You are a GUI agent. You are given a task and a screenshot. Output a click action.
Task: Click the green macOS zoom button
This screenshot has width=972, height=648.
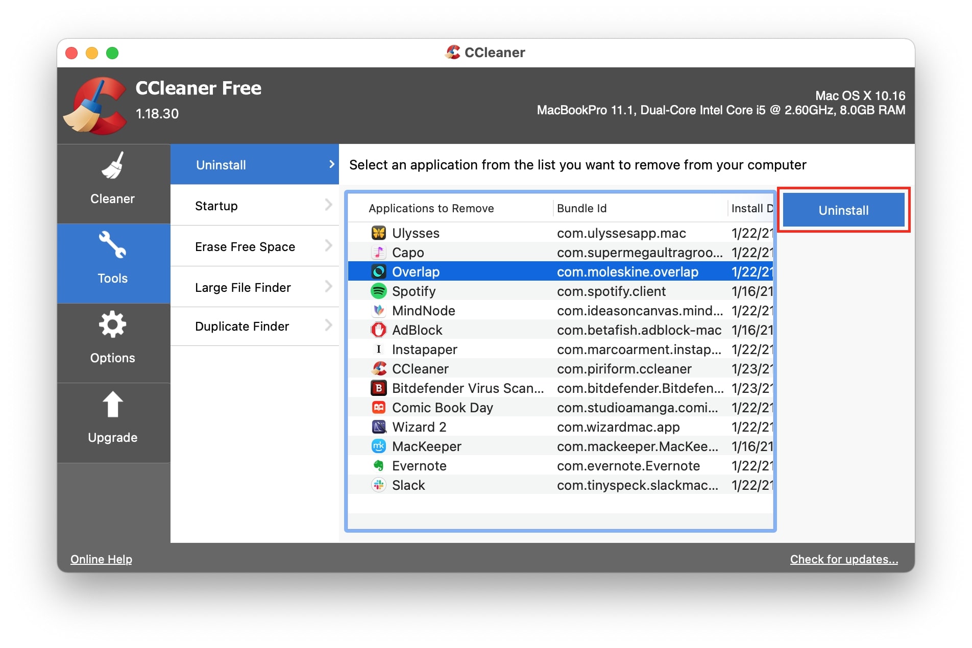(x=112, y=53)
